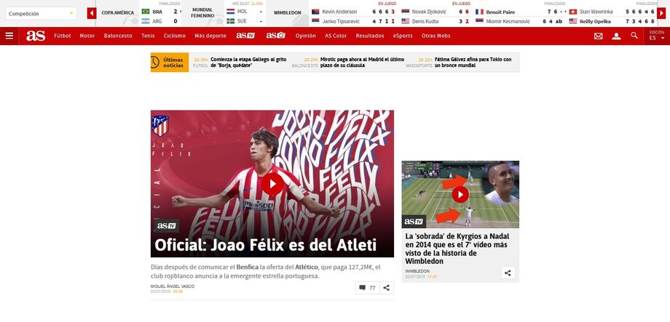
Task: Share the Kyrgios Wimbledon video
Action: [508, 273]
